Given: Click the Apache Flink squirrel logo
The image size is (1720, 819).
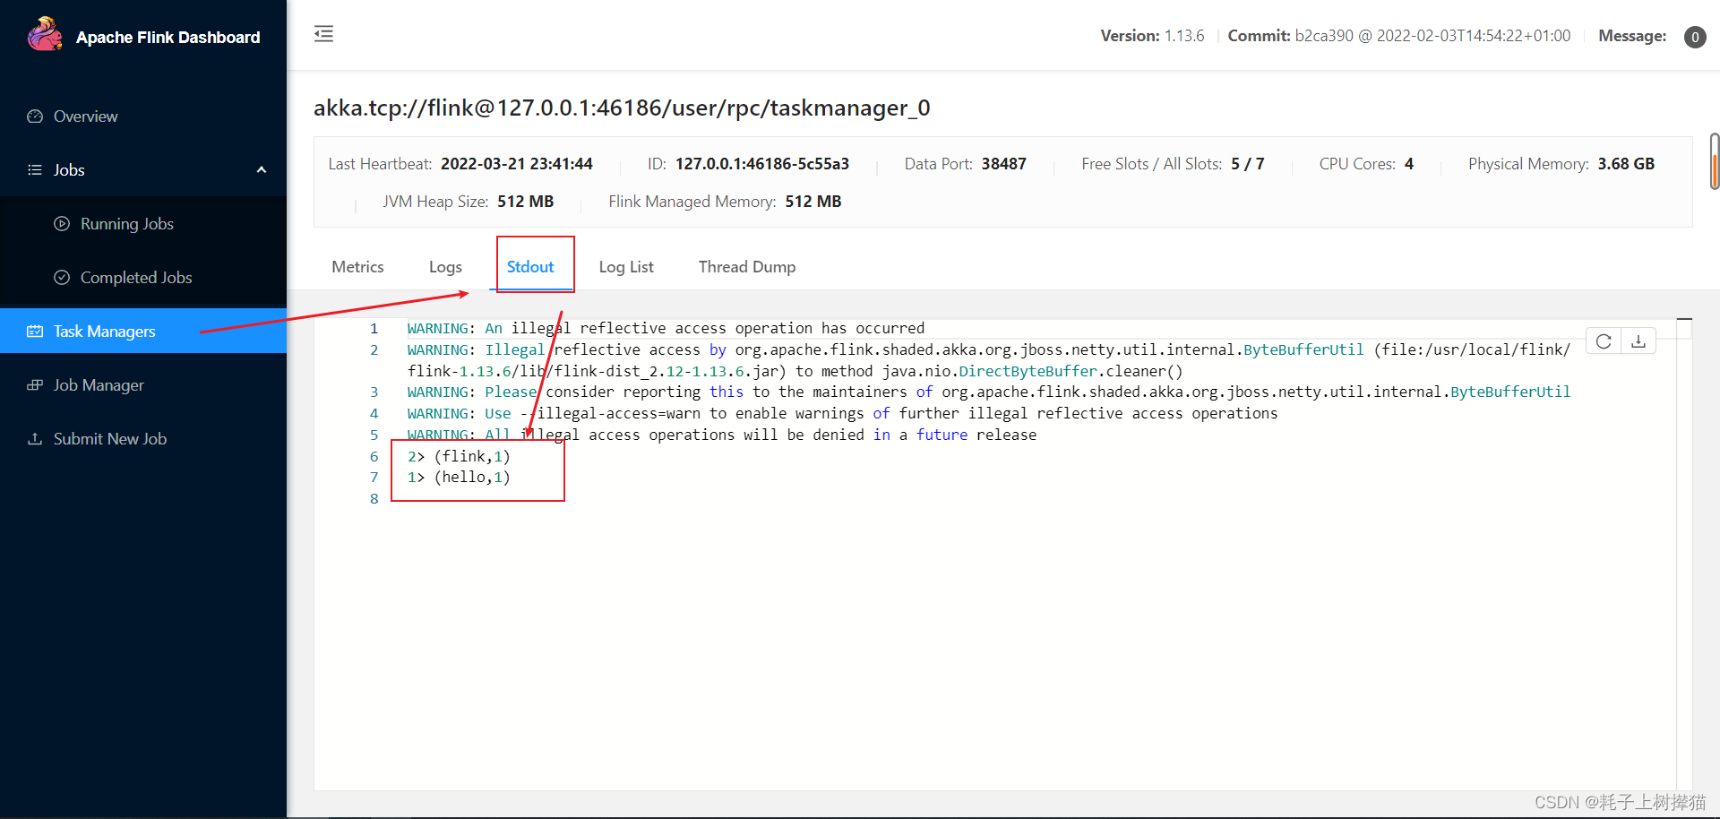Looking at the screenshot, I should (45, 34).
